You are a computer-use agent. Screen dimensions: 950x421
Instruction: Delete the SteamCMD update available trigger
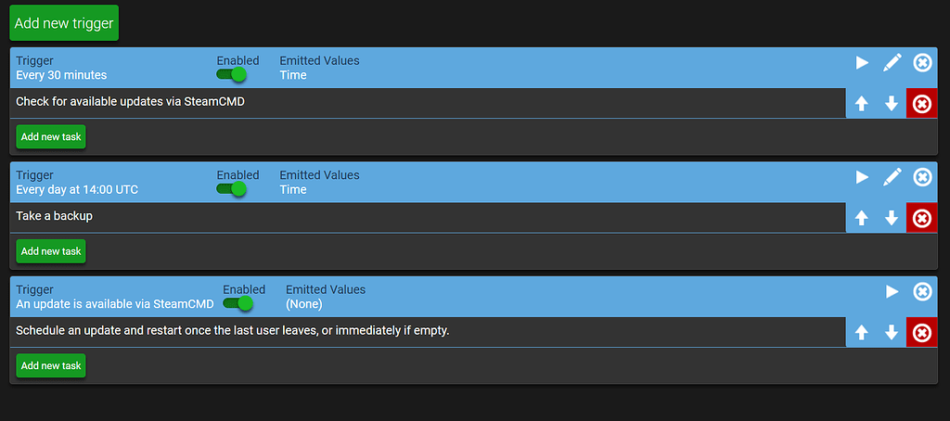coord(922,292)
